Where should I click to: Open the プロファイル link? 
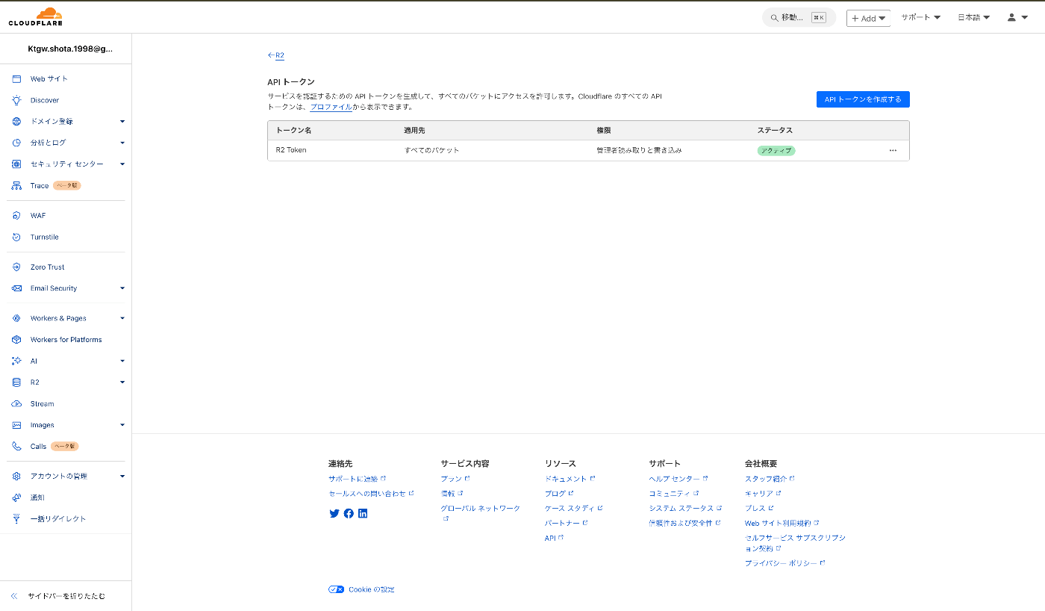tap(331, 107)
